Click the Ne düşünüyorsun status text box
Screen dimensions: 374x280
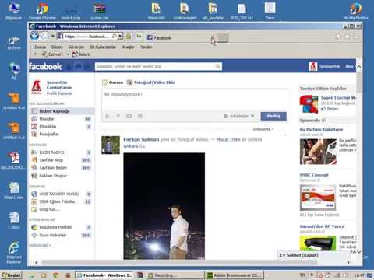(194, 100)
